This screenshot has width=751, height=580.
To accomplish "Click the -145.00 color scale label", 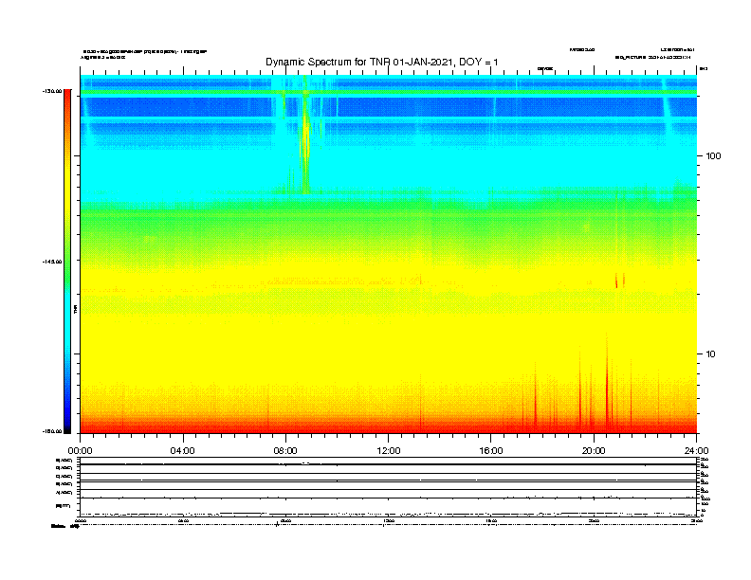I will click(52, 262).
